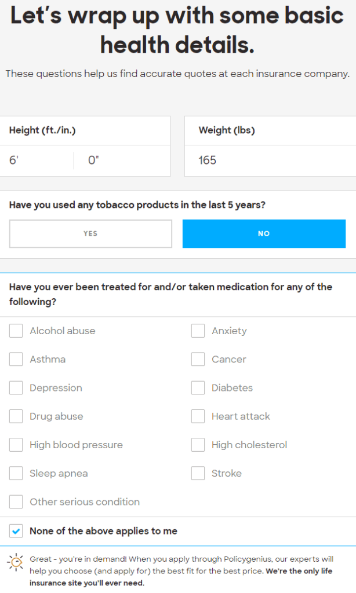This screenshot has height=593, width=356.
Task: Check the Sleep apnea checkbox
Action: pyautogui.click(x=16, y=473)
